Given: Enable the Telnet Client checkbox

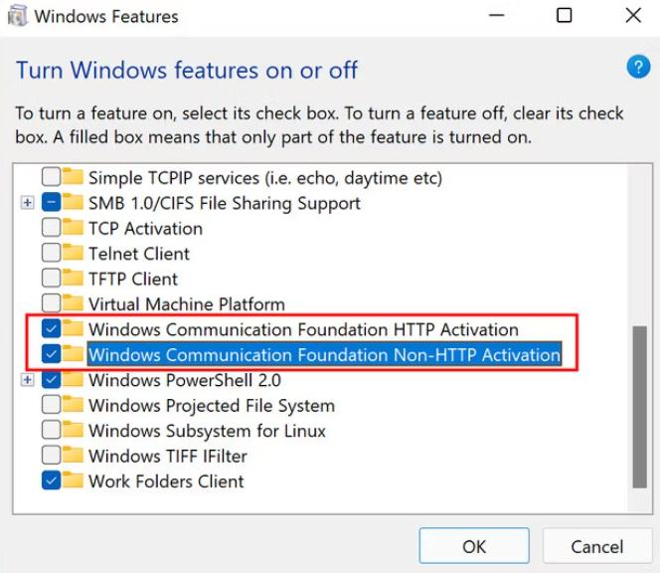Looking at the screenshot, I should click(x=51, y=254).
